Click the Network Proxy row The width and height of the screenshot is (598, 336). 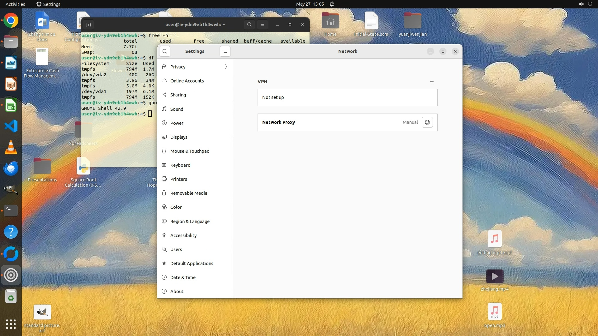point(330,122)
